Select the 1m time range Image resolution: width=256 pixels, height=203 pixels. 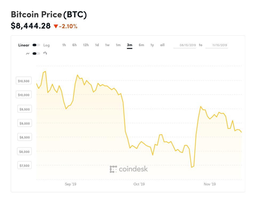point(118,45)
